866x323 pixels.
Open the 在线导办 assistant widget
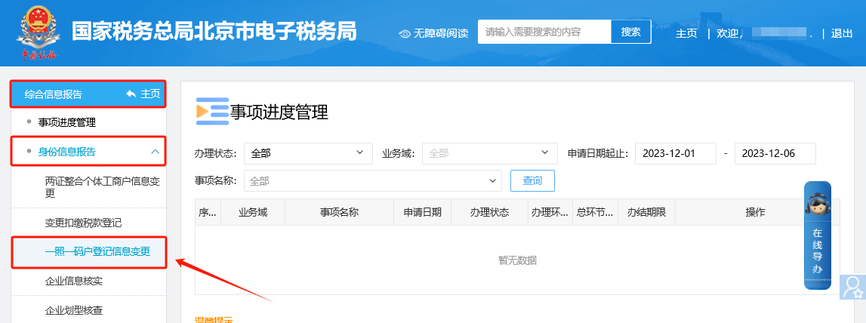(817, 235)
